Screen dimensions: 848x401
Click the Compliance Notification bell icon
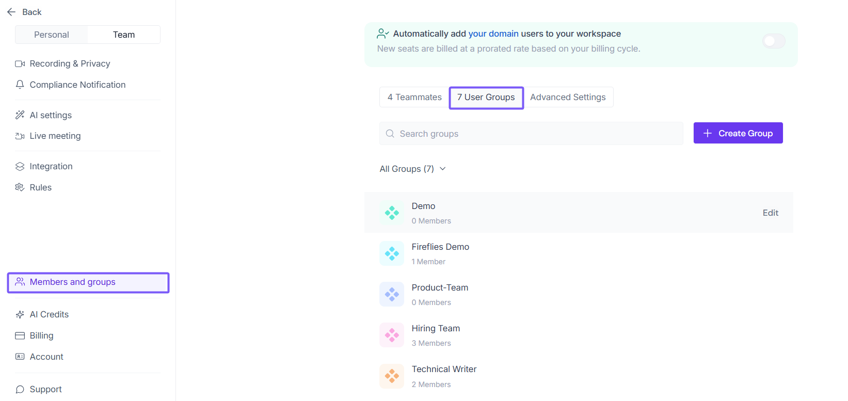click(x=20, y=85)
